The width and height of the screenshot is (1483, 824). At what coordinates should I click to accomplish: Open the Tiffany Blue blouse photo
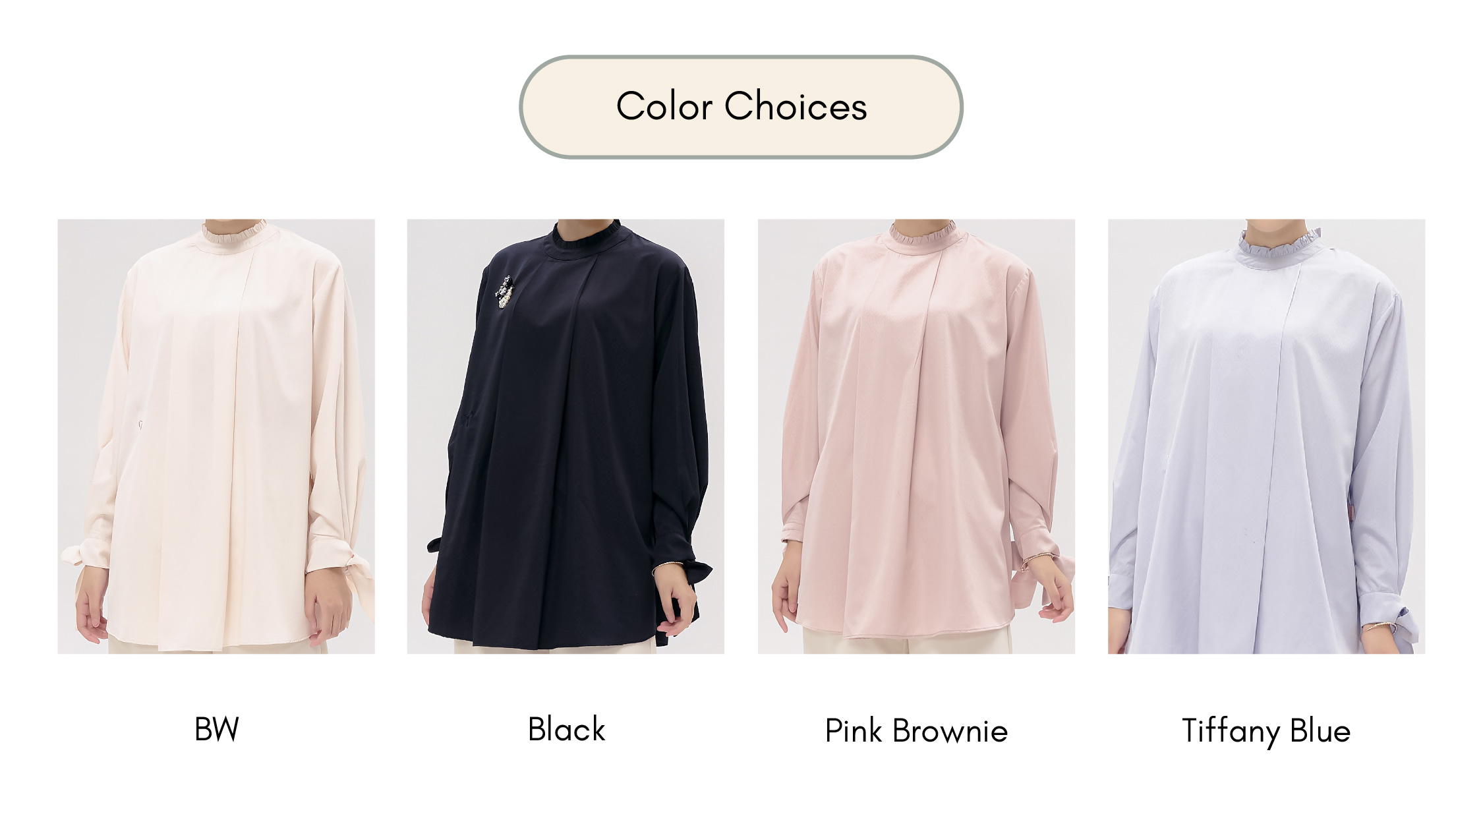point(1266,436)
